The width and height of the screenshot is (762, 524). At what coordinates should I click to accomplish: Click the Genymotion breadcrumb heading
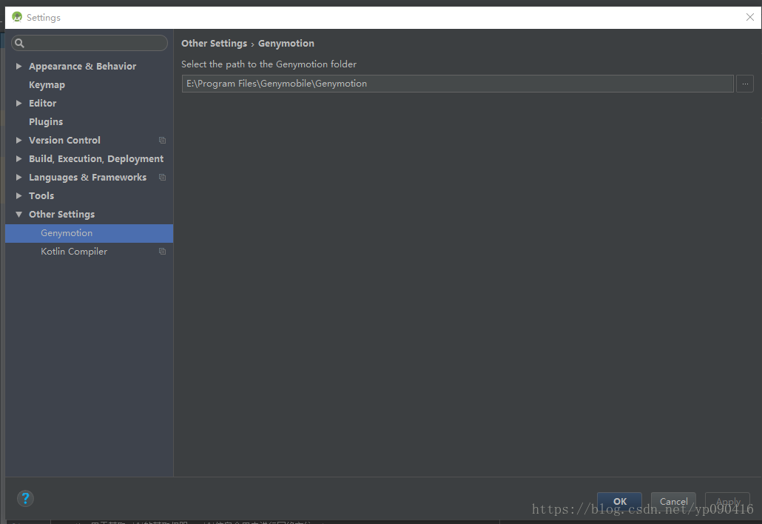(286, 43)
